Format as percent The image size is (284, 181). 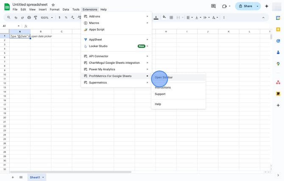point(66,17)
